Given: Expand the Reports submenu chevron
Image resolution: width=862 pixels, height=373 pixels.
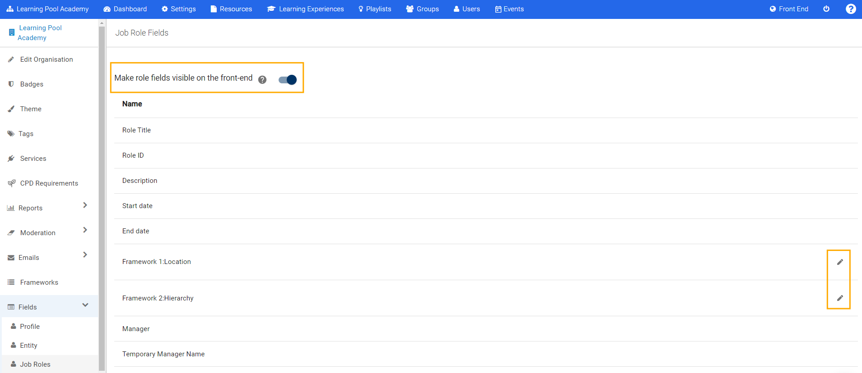Looking at the screenshot, I should coord(85,205).
